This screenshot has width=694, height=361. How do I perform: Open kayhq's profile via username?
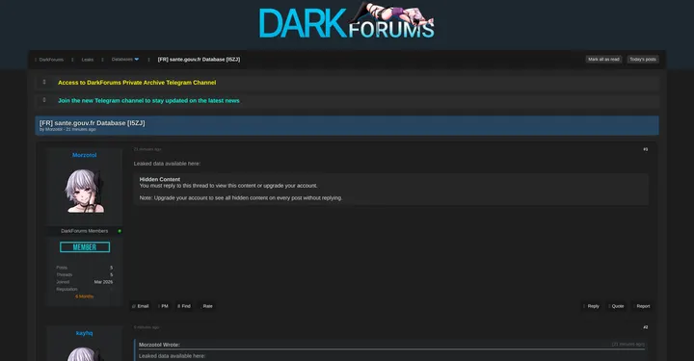tap(84, 333)
